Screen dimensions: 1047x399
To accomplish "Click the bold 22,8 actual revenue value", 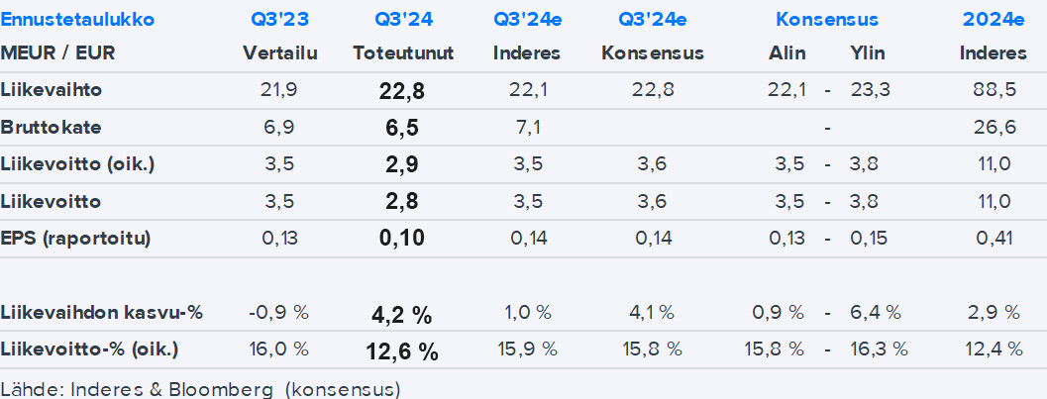I will pyautogui.click(x=402, y=91).
